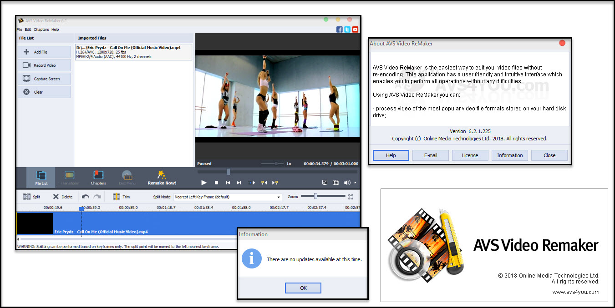Click the Version 6.2.1.225 text
Viewport: 615px width, 308px height.
pos(470,131)
